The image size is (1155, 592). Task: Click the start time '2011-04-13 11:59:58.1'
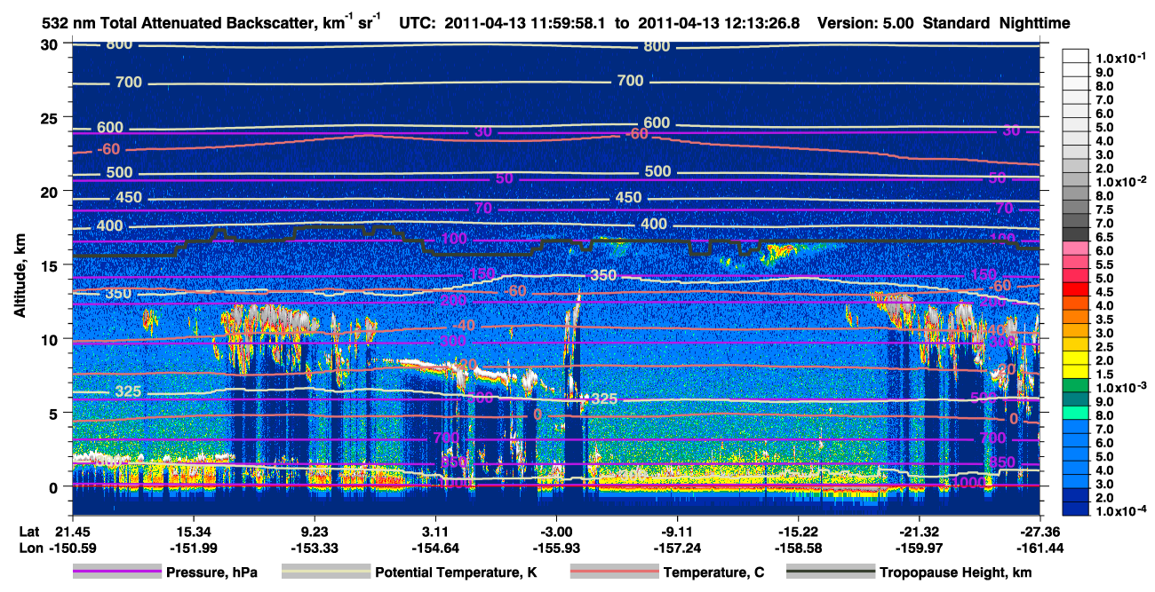pos(527,22)
